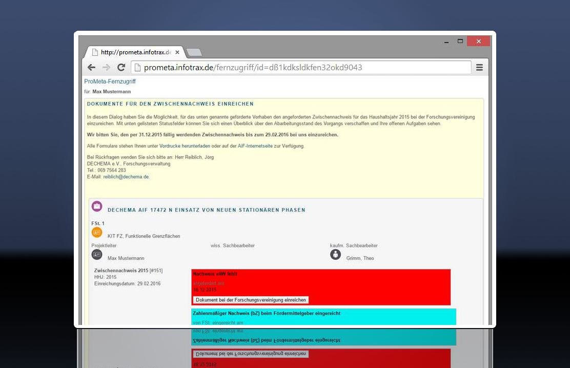Click the Max Mustermann Projektleiter name
570x368 pixels.
pos(126,258)
